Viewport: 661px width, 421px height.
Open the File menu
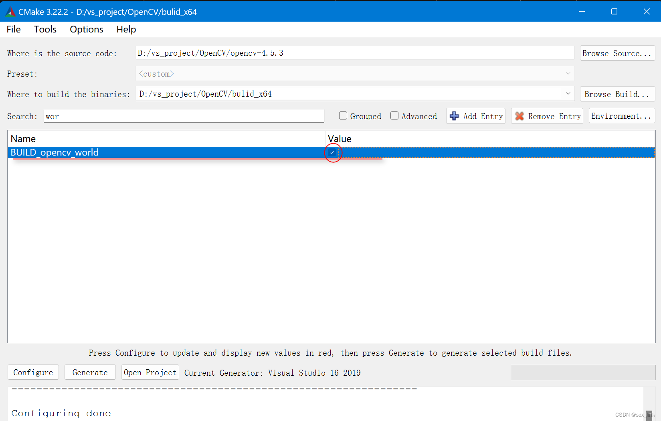[14, 29]
